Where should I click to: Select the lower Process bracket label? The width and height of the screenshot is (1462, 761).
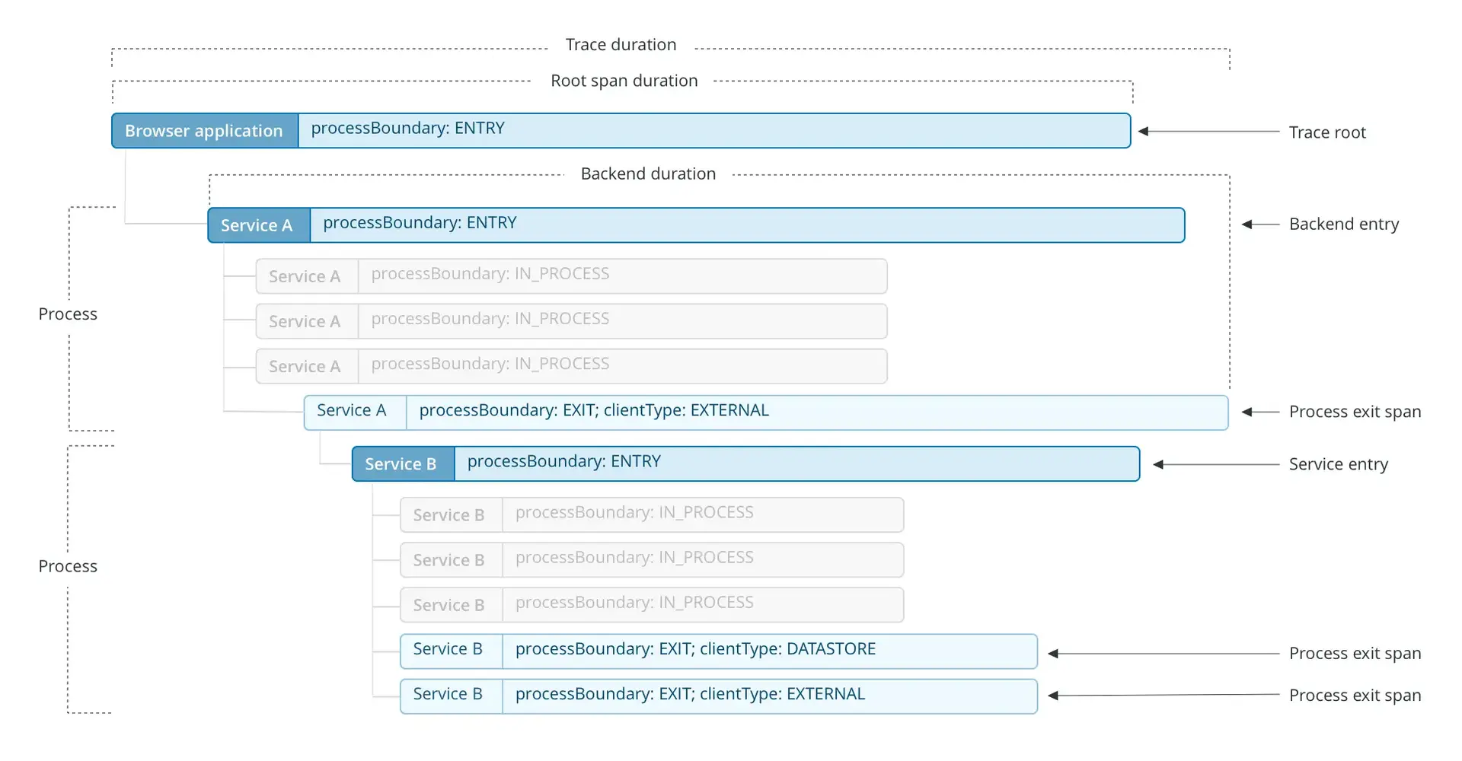(67, 565)
